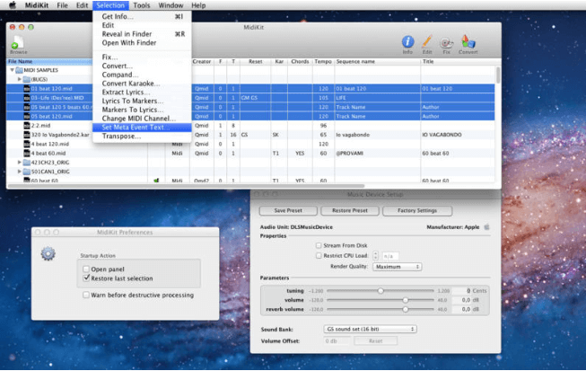The height and width of the screenshot is (371, 586).
Task: Click the File Name column header
Action: (49, 61)
